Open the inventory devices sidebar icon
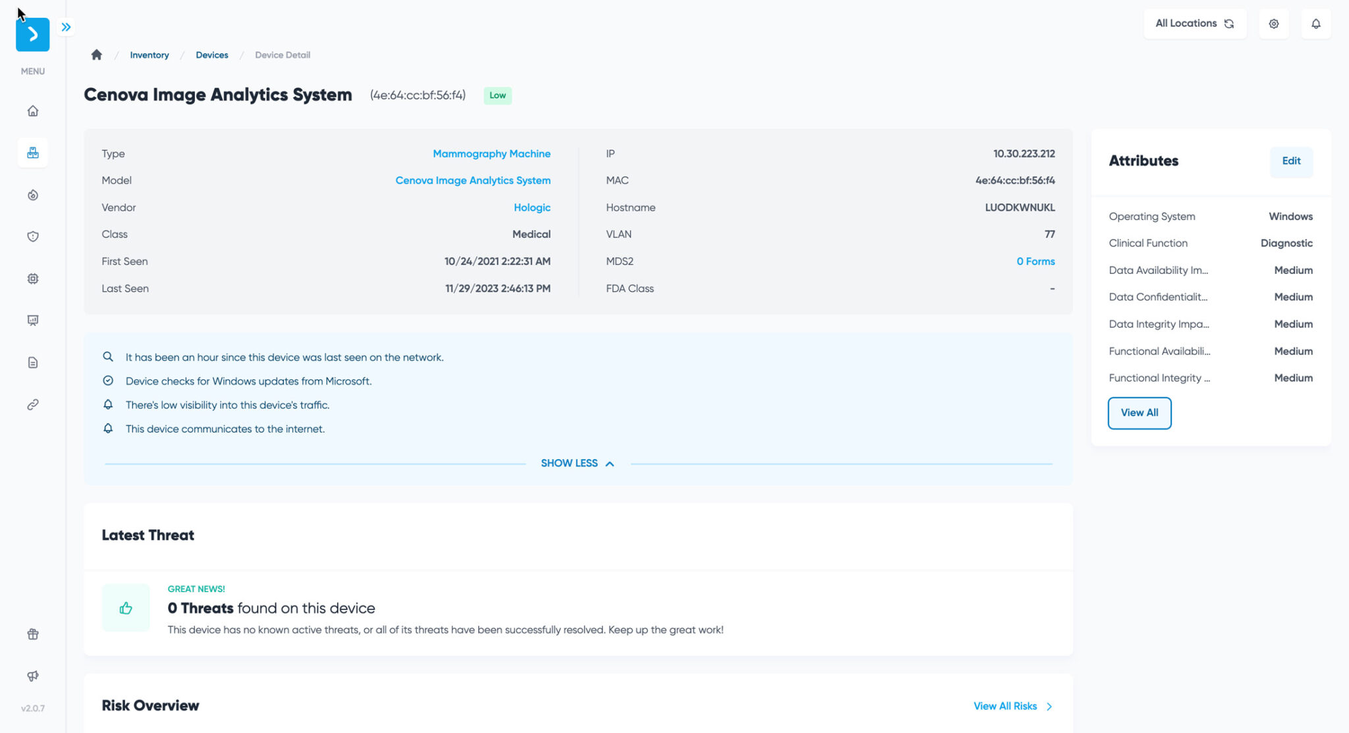1349x733 pixels. 32,153
